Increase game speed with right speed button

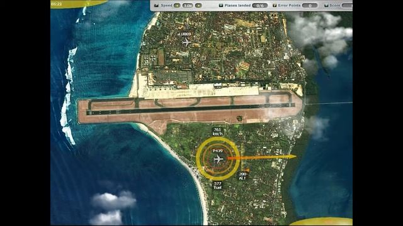pyautogui.click(x=198, y=6)
